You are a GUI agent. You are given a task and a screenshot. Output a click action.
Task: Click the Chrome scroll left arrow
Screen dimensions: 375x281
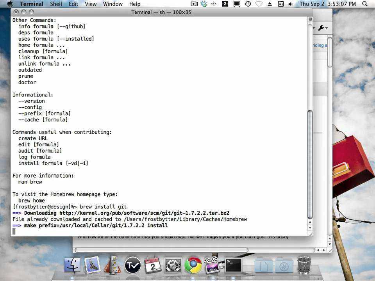click(x=318, y=250)
